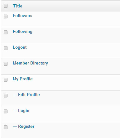120x138 pixels.
Task: Sort pages by the Title column header
Action: 17,6
